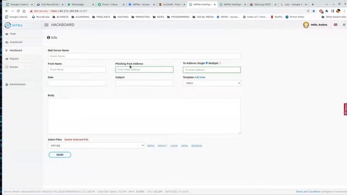Open the Template select dropdown

coord(211,83)
